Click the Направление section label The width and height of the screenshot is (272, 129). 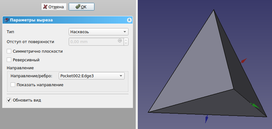click(20, 68)
